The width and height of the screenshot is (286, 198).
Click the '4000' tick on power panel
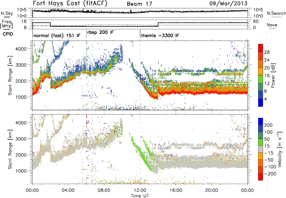pyautogui.click(x=21, y=49)
